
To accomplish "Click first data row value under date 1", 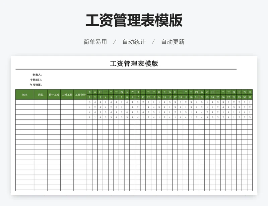I will click(x=90, y=102).
